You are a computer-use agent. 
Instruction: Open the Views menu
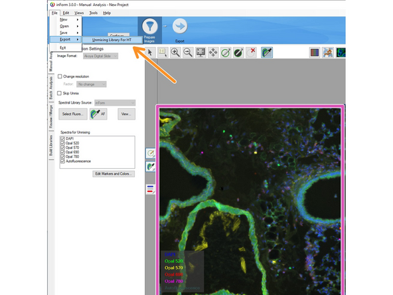(79, 13)
